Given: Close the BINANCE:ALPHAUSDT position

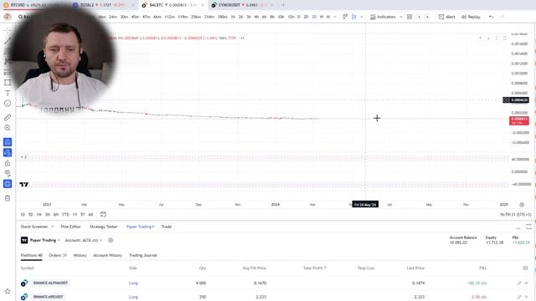Looking at the screenshot, I should pyautogui.click(x=527, y=283).
